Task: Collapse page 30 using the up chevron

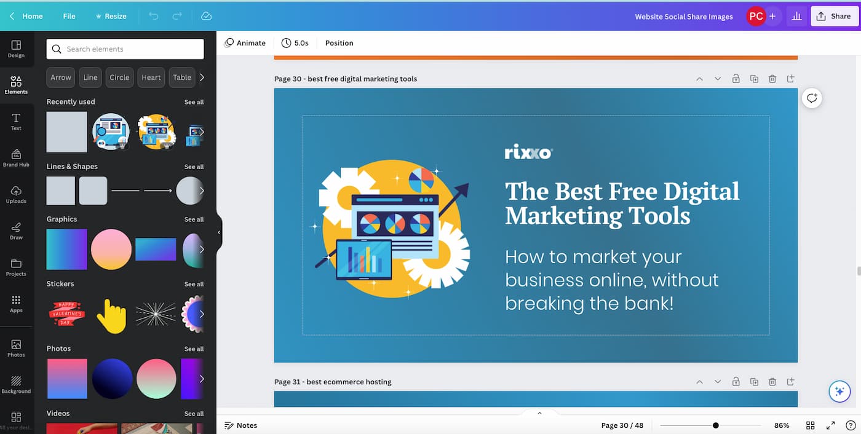Action: tap(699, 79)
